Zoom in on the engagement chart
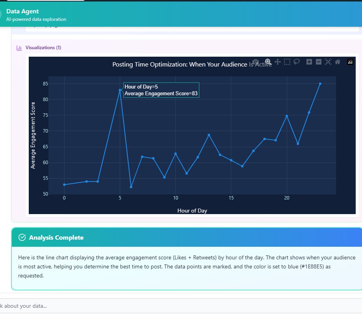The image size is (362, 318). point(309,62)
